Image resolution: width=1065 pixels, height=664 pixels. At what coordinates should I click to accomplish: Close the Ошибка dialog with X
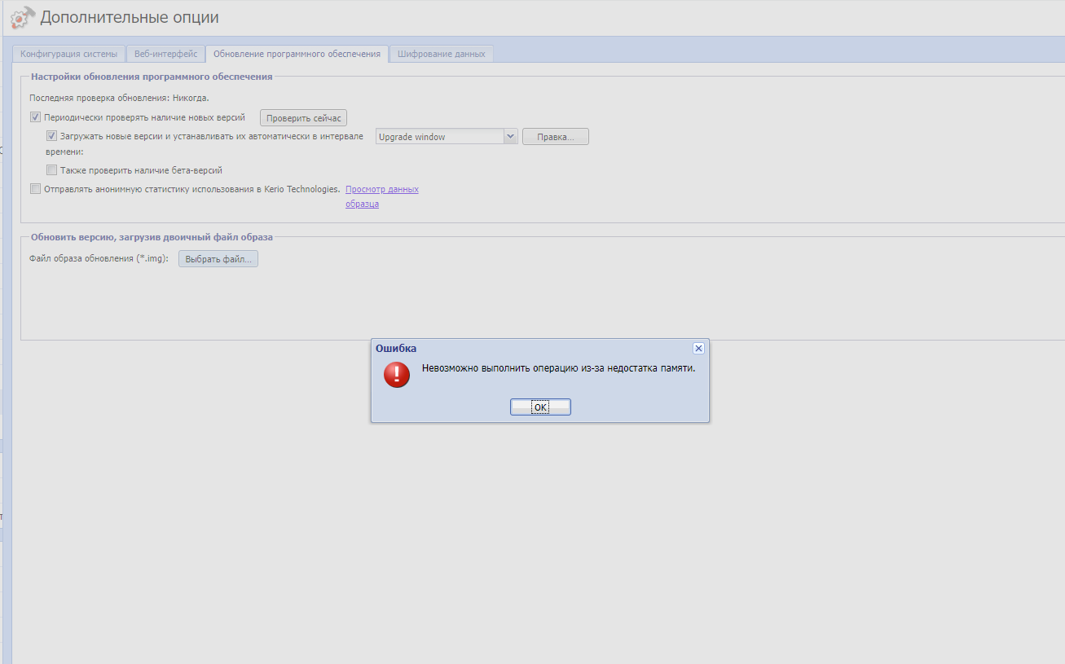click(x=698, y=348)
